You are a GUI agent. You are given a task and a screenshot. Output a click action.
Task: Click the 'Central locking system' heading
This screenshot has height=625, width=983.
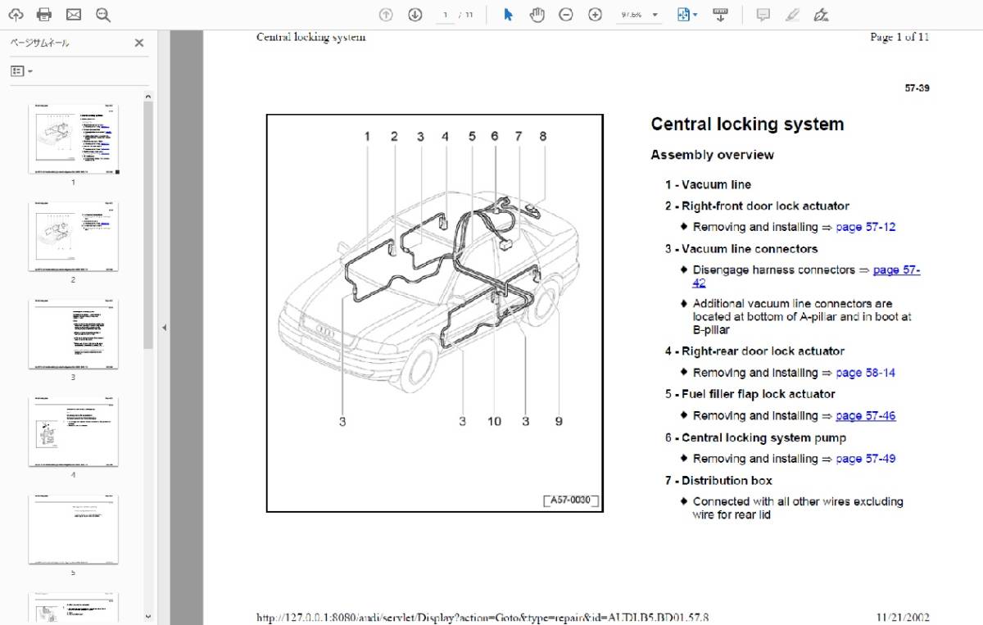pos(747,125)
